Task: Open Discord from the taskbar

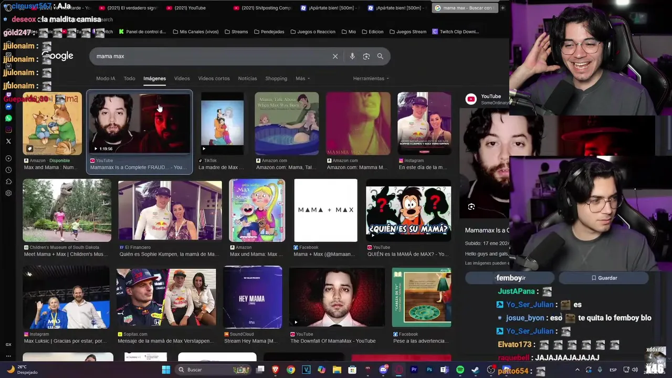Action: 383,370
